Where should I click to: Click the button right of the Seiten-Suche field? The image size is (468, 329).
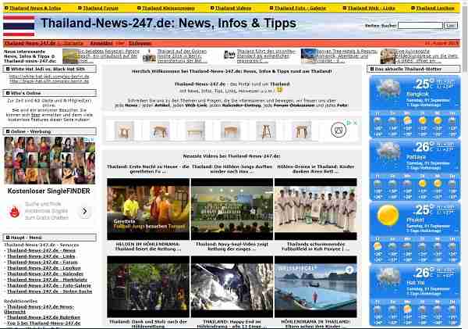click(x=451, y=26)
